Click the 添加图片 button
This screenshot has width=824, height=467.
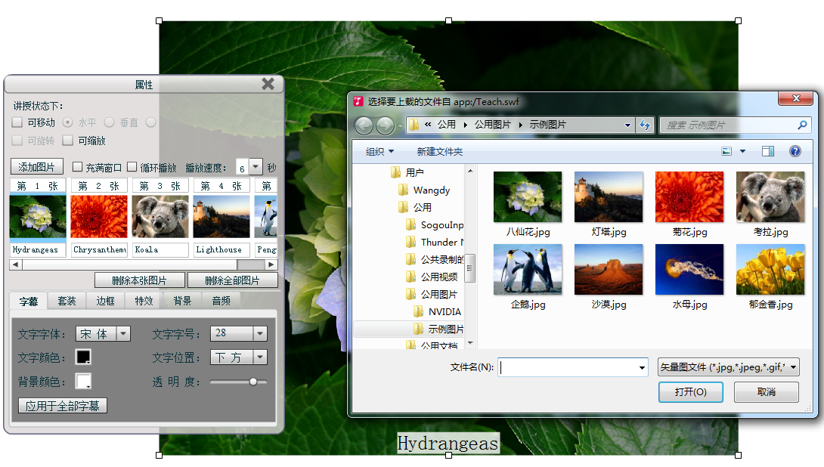(37, 167)
